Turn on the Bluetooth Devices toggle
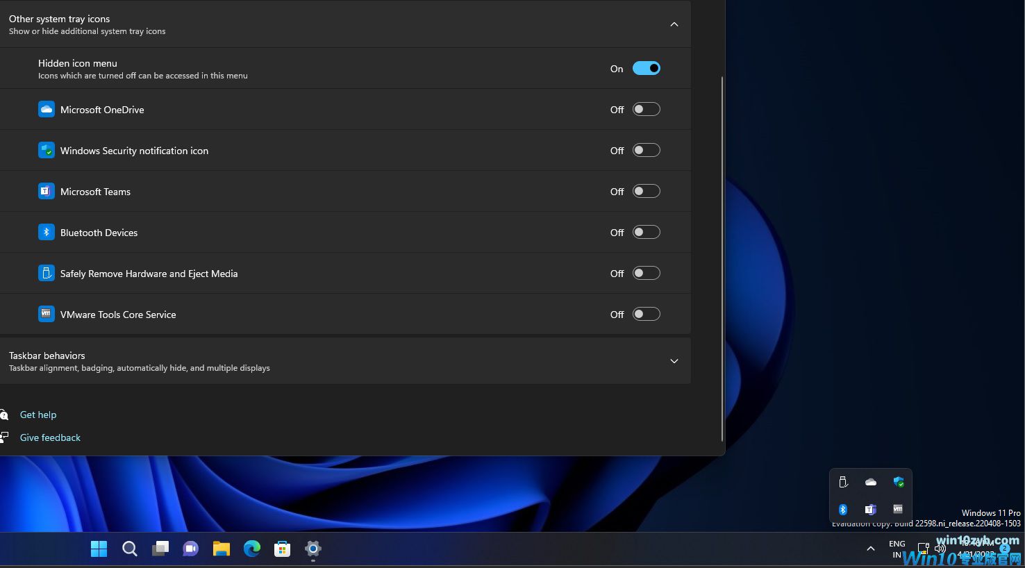Screen dimensions: 1025x568 pyautogui.click(x=646, y=232)
